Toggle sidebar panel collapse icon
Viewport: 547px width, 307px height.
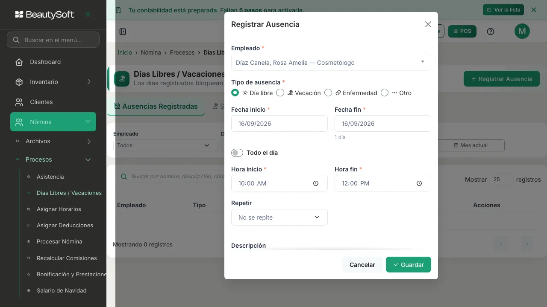[x=123, y=32]
